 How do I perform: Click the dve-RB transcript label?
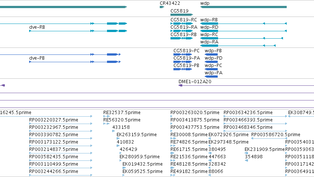37,27
